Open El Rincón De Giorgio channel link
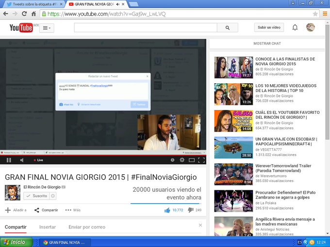Image resolution: width=330 pixels, height=247 pixels. point(42,187)
